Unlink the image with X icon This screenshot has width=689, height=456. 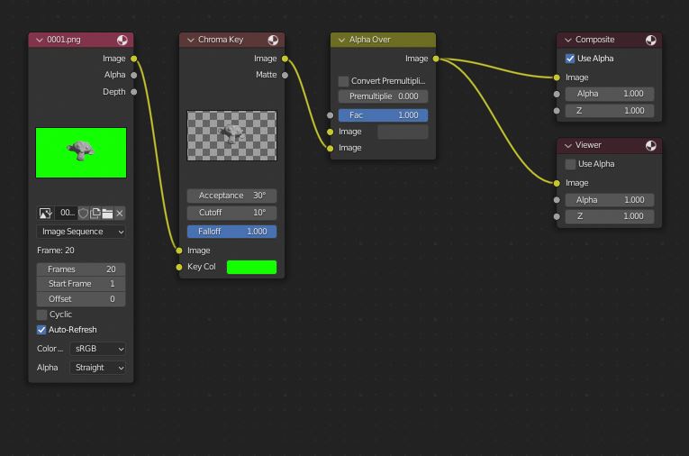click(x=120, y=214)
